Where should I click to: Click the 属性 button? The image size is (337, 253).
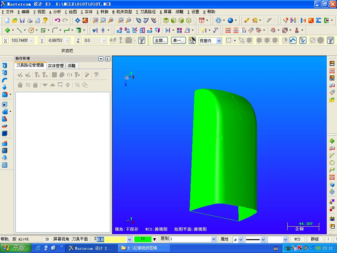click(224, 239)
